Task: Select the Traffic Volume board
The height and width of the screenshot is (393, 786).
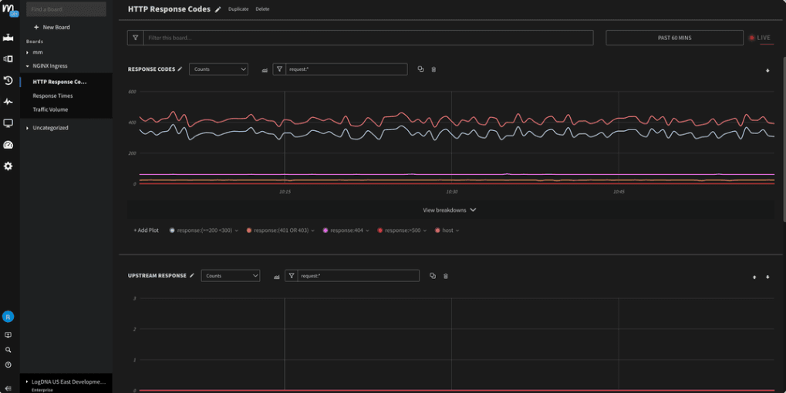Action: [50, 109]
